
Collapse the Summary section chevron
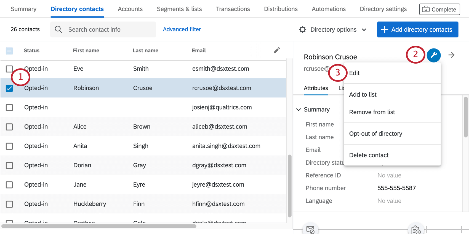pos(299,110)
